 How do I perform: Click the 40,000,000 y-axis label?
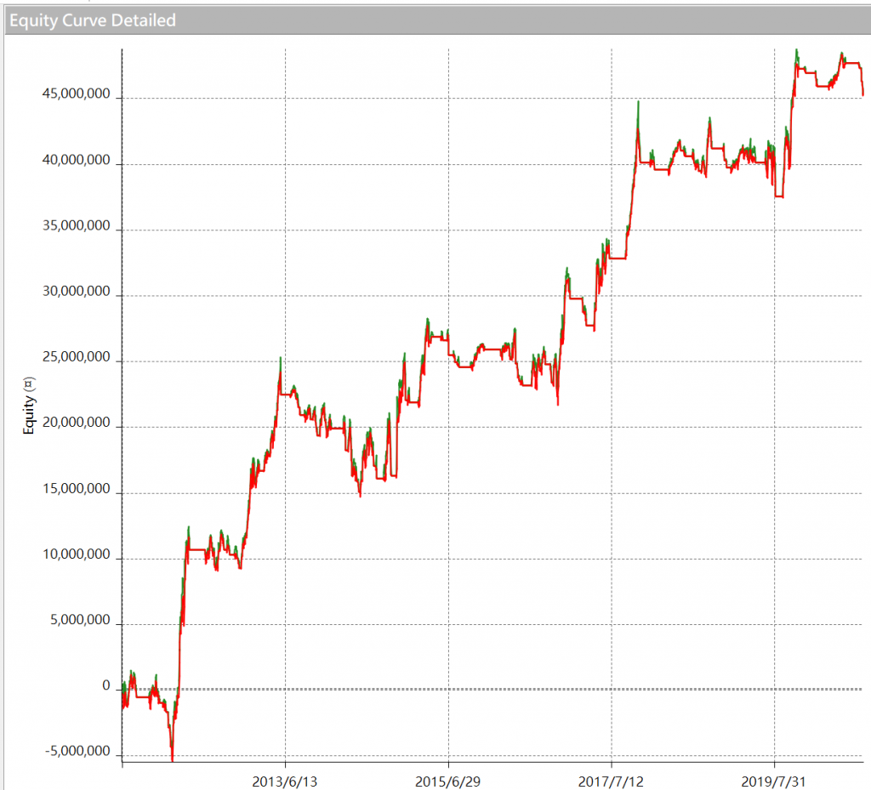click(76, 162)
